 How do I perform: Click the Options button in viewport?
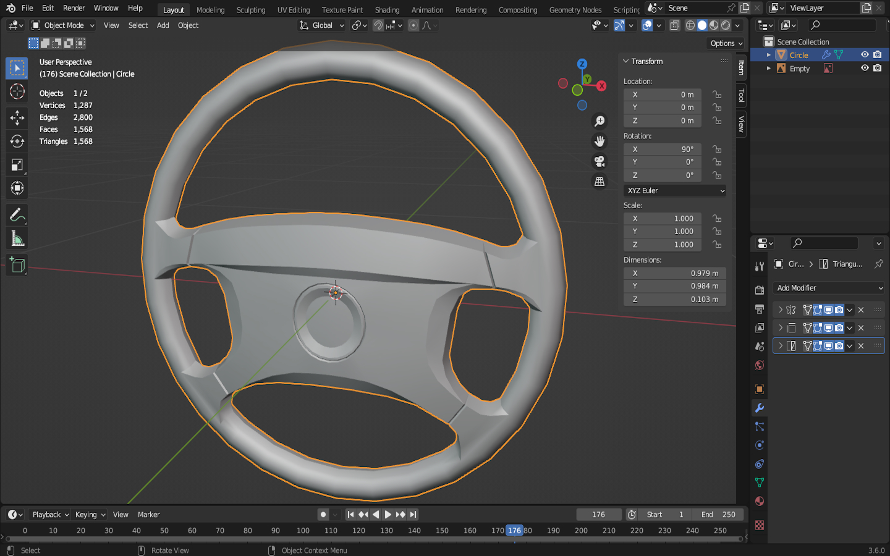point(726,43)
